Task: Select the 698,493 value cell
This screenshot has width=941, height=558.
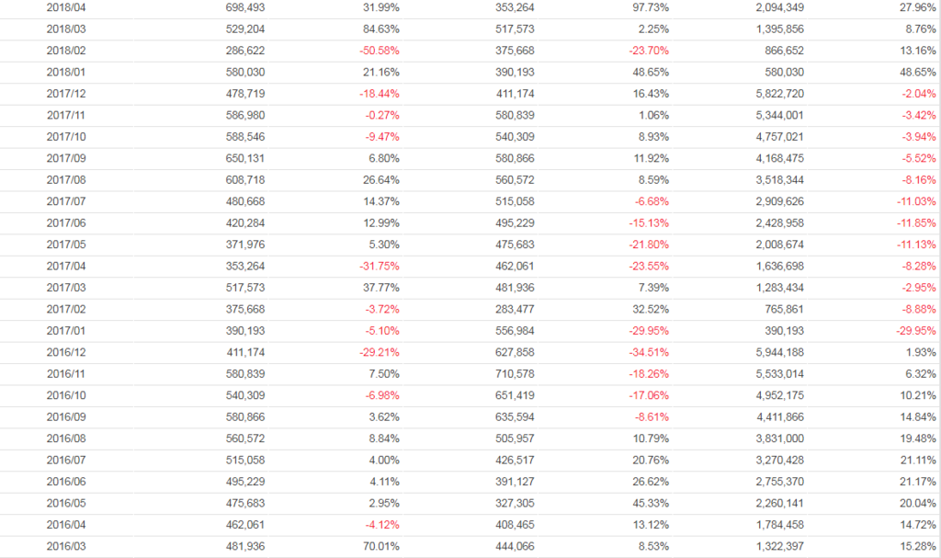Action: (245, 7)
